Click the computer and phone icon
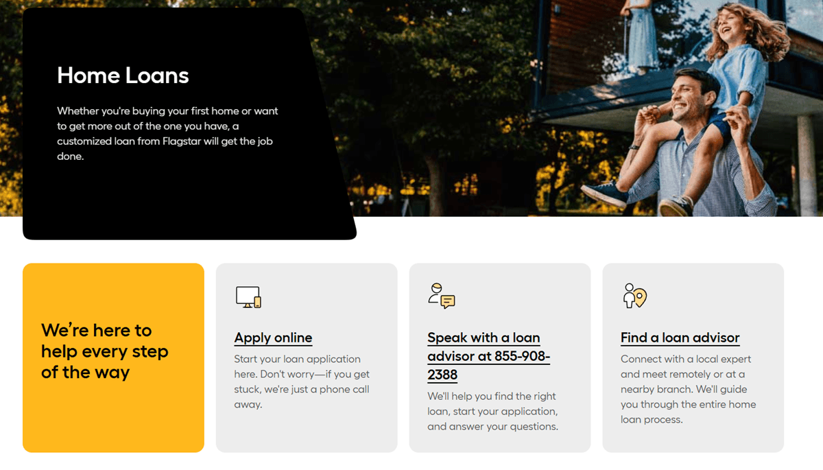Viewport: 823px width, 470px height. click(x=248, y=297)
